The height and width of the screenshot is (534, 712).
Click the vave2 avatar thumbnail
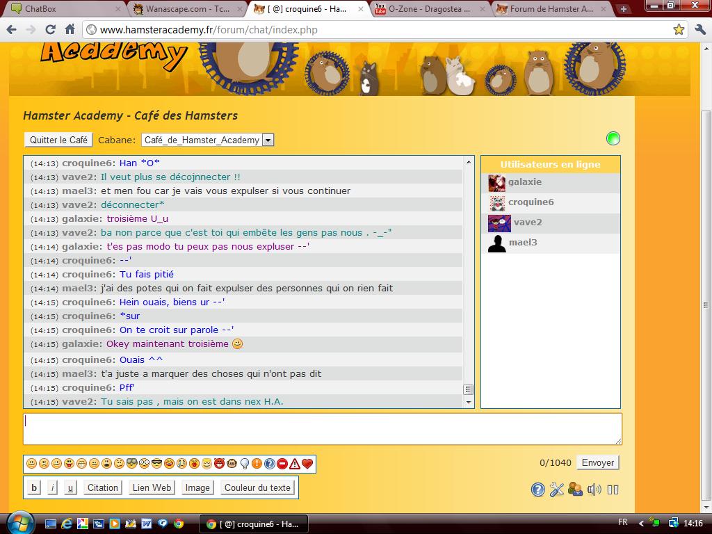(499, 223)
